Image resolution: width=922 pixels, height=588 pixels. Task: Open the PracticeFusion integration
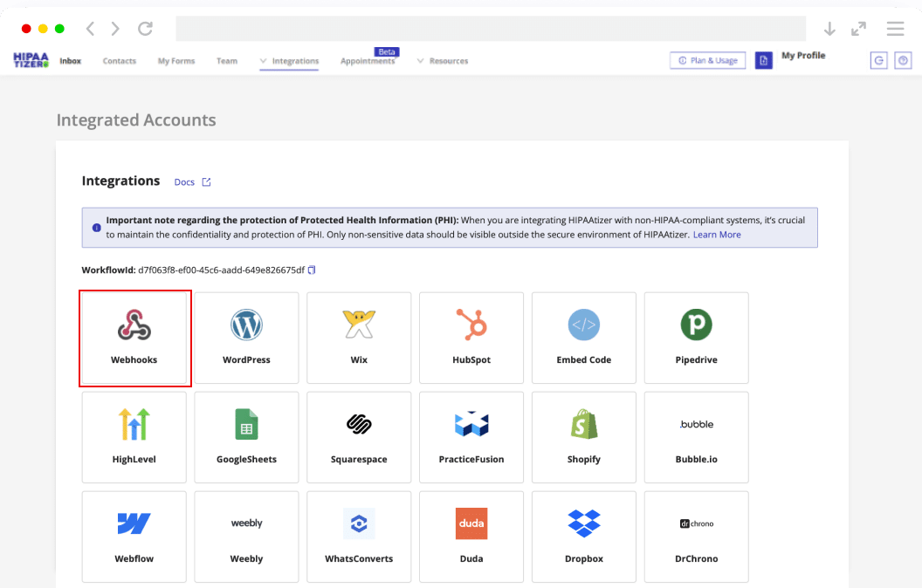(471, 437)
